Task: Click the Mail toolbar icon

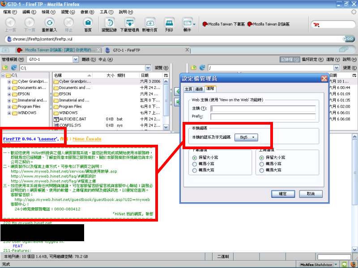Action: [187, 23]
